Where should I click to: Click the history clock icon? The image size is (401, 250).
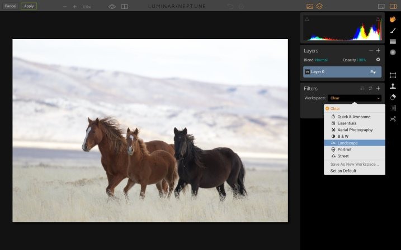point(241,6)
